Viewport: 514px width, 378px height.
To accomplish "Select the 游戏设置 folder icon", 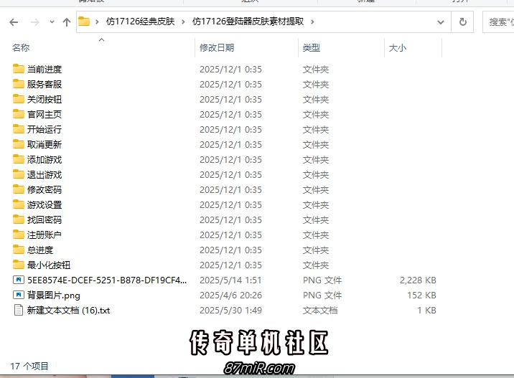I will pyautogui.click(x=19, y=204).
